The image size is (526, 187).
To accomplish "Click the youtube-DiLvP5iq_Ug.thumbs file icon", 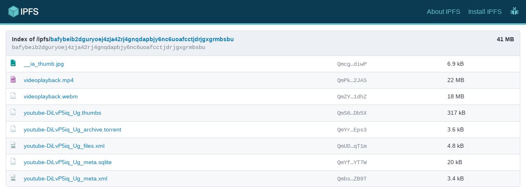I will pyautogui.click(x=13, y=112).
